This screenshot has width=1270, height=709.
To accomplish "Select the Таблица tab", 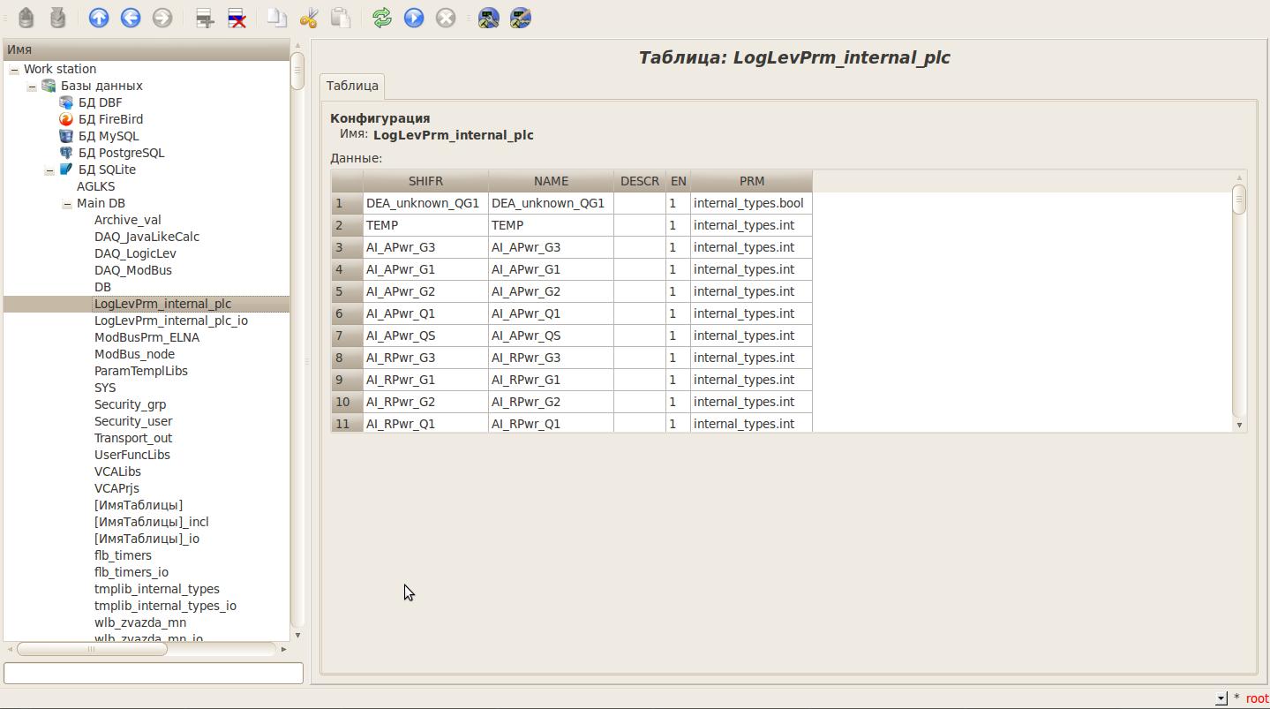I will click(x=352, y=86).
